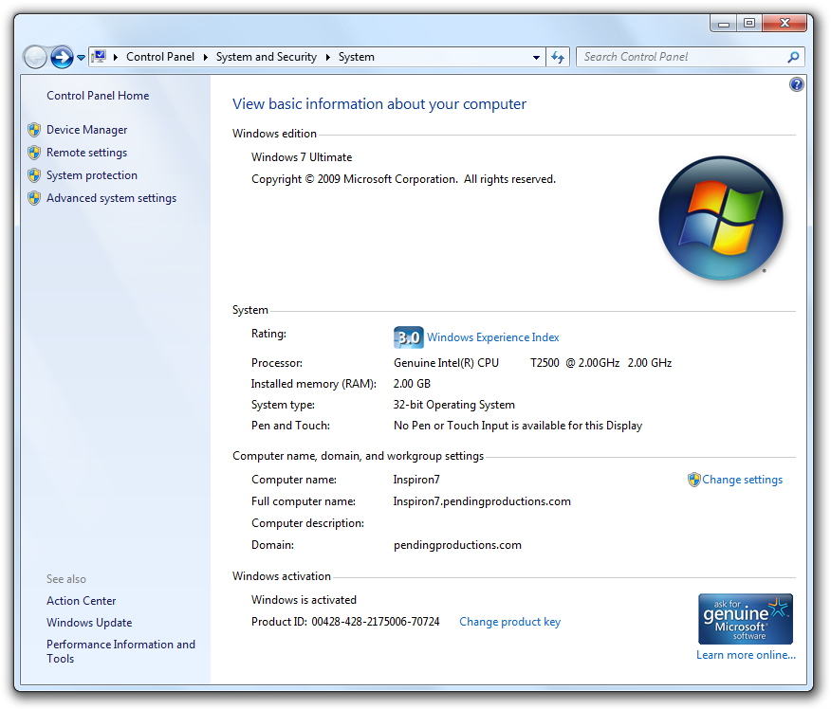Viewport: 831px width, 709px height.
Task: Click the page heading View basic information
Action: tap(379, 103)
